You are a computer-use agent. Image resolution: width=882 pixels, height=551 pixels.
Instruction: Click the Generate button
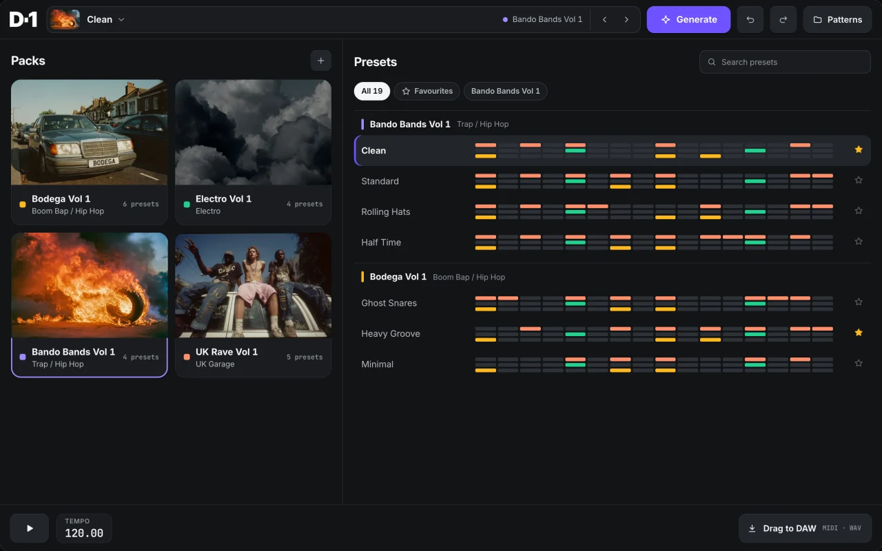(x=688, y=19)
